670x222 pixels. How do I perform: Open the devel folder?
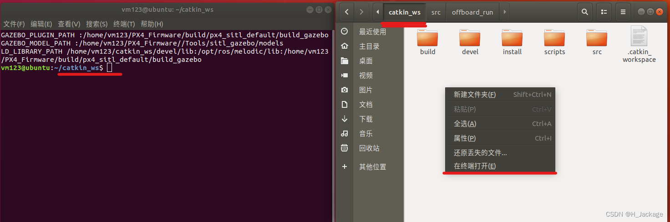point(470,42)
